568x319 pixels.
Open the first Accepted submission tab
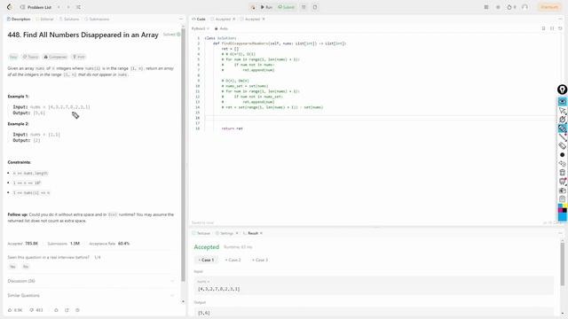pyautogui.click(x=221, y=19)
